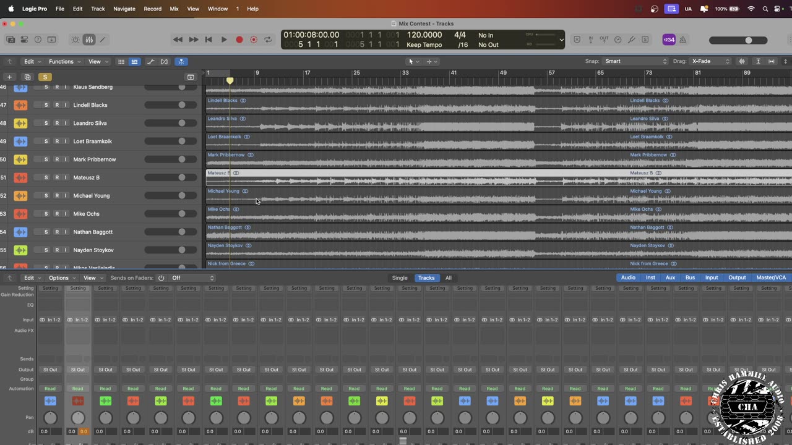Viewport: 792px width, 445px height.
Task: Enable Autopunch IN locator button
Action: click(590, 40)
